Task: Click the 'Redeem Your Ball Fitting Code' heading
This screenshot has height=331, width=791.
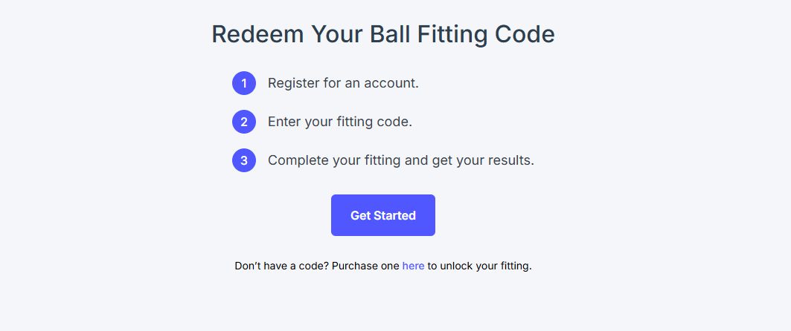Action: coord(383,35)
